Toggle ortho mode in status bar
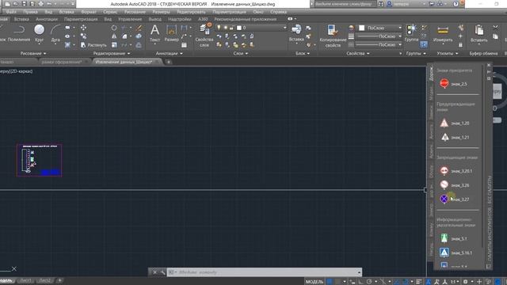Screen dimensions: 507x285 click(360, 282)
